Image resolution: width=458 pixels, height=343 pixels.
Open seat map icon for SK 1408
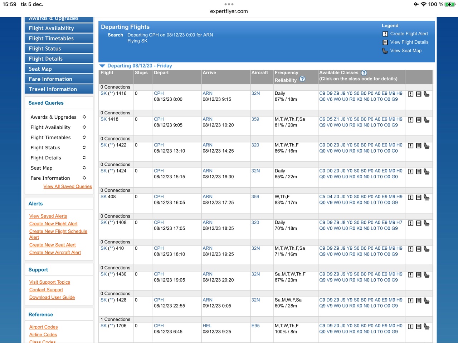click(x=427, y=223)
